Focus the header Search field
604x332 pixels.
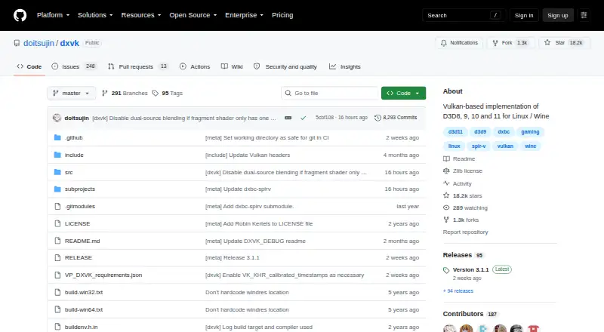(x=464, y=15)
